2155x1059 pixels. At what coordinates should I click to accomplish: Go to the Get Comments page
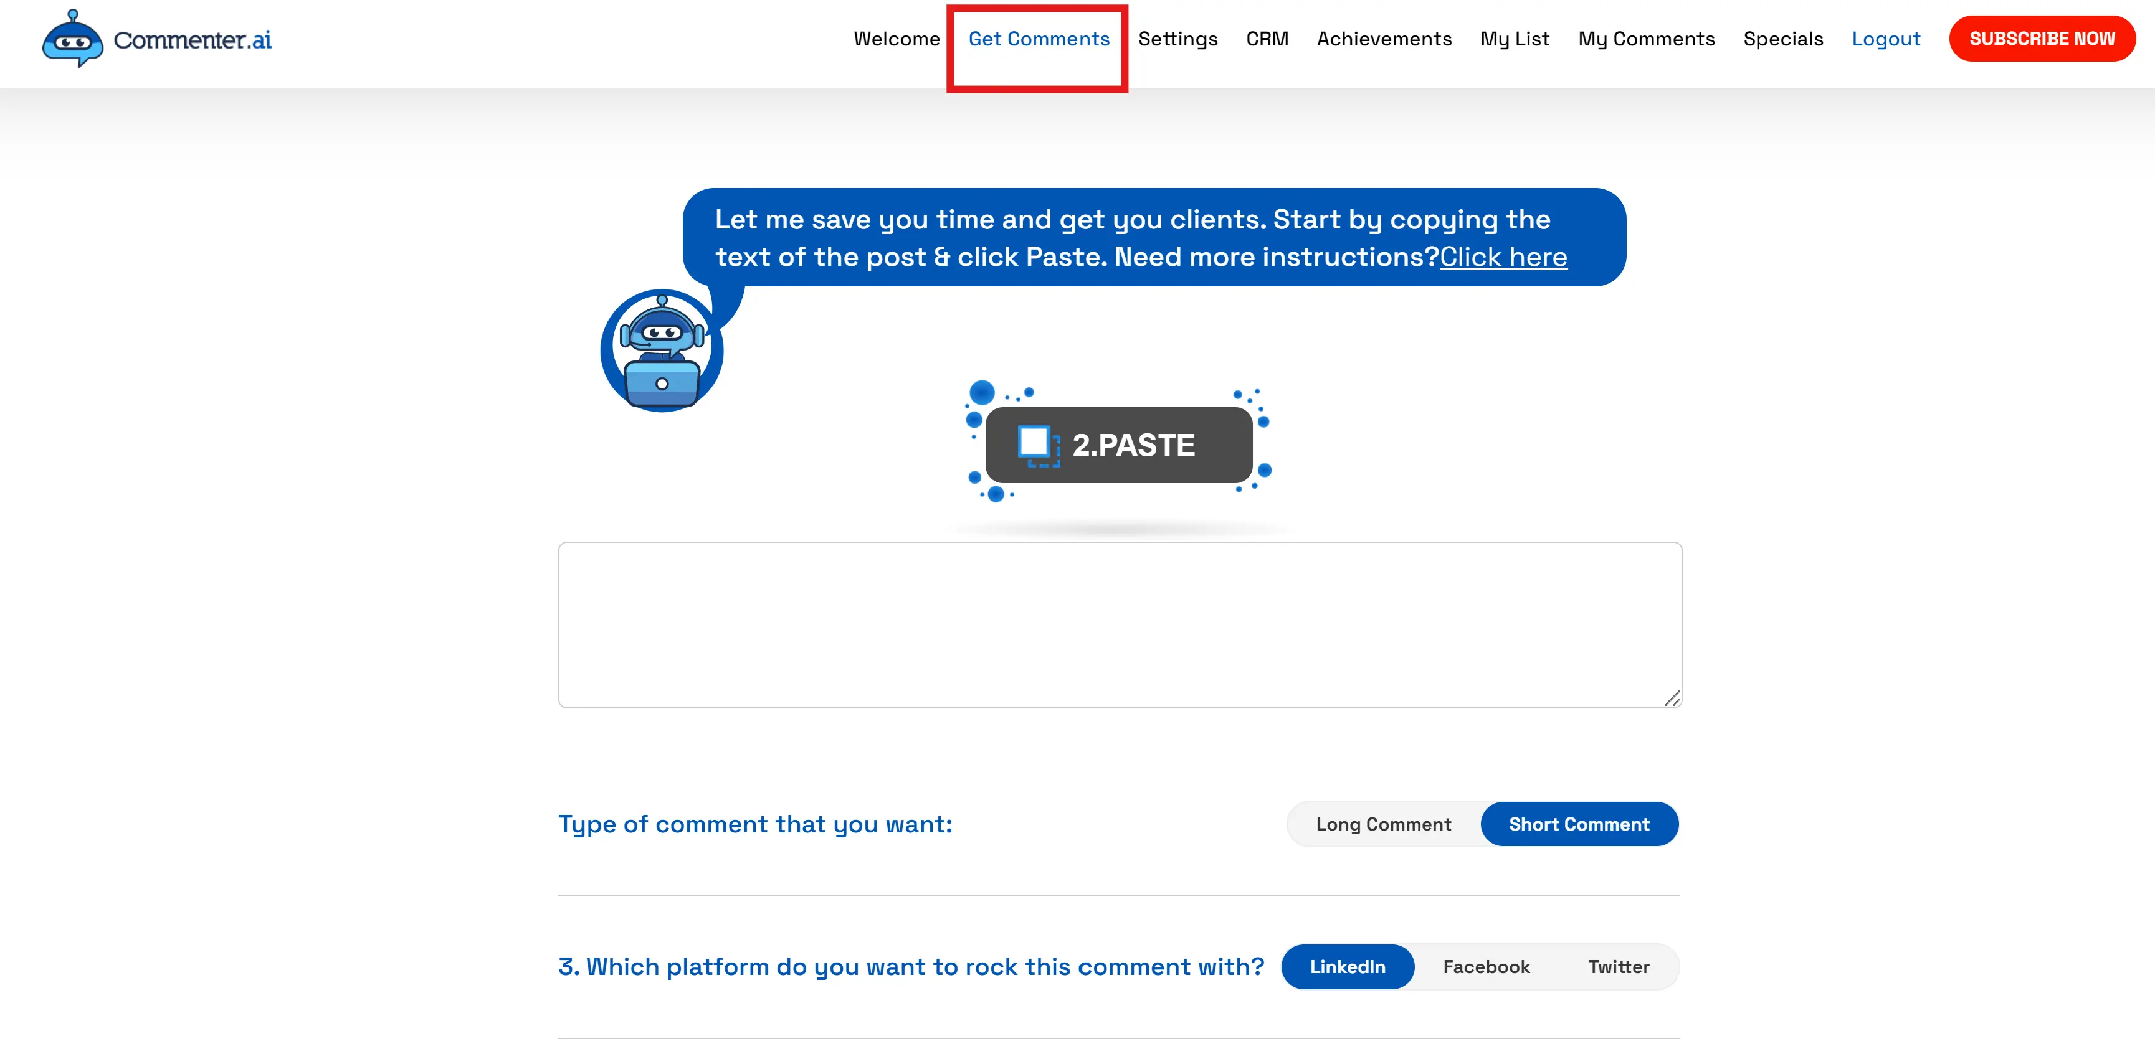(1038, 39)
